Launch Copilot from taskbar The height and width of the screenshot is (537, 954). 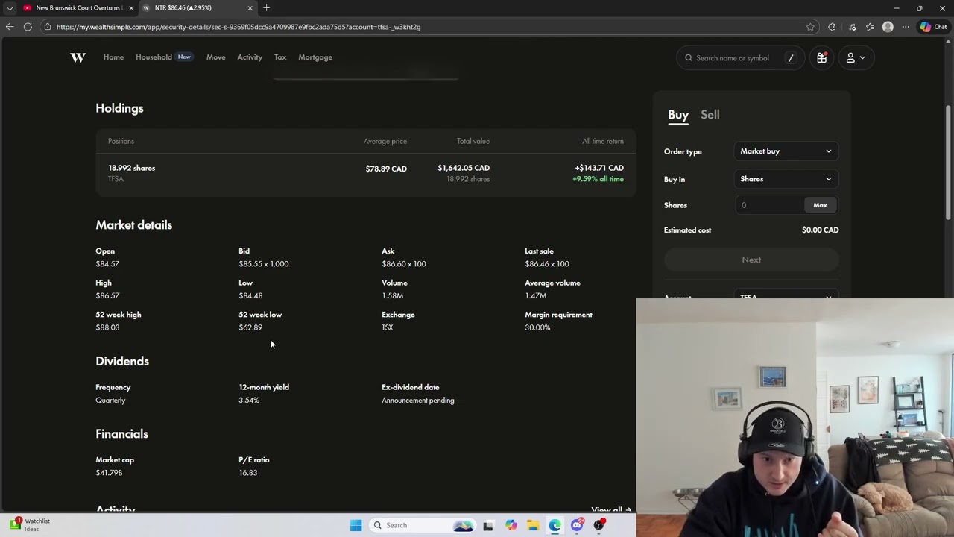511,525
